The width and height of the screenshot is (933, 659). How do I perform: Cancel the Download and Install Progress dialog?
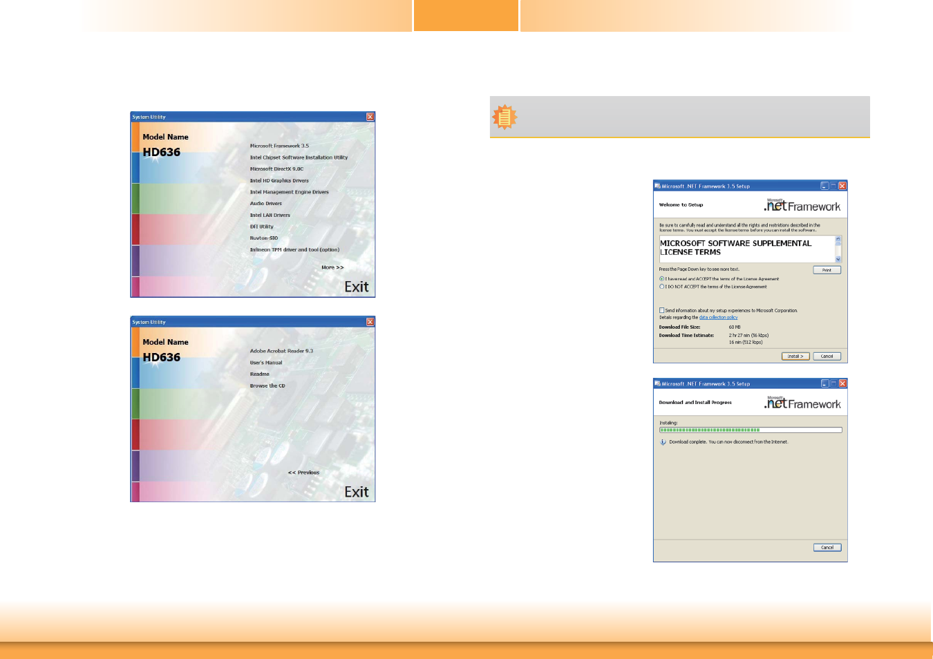pos(827,548)
